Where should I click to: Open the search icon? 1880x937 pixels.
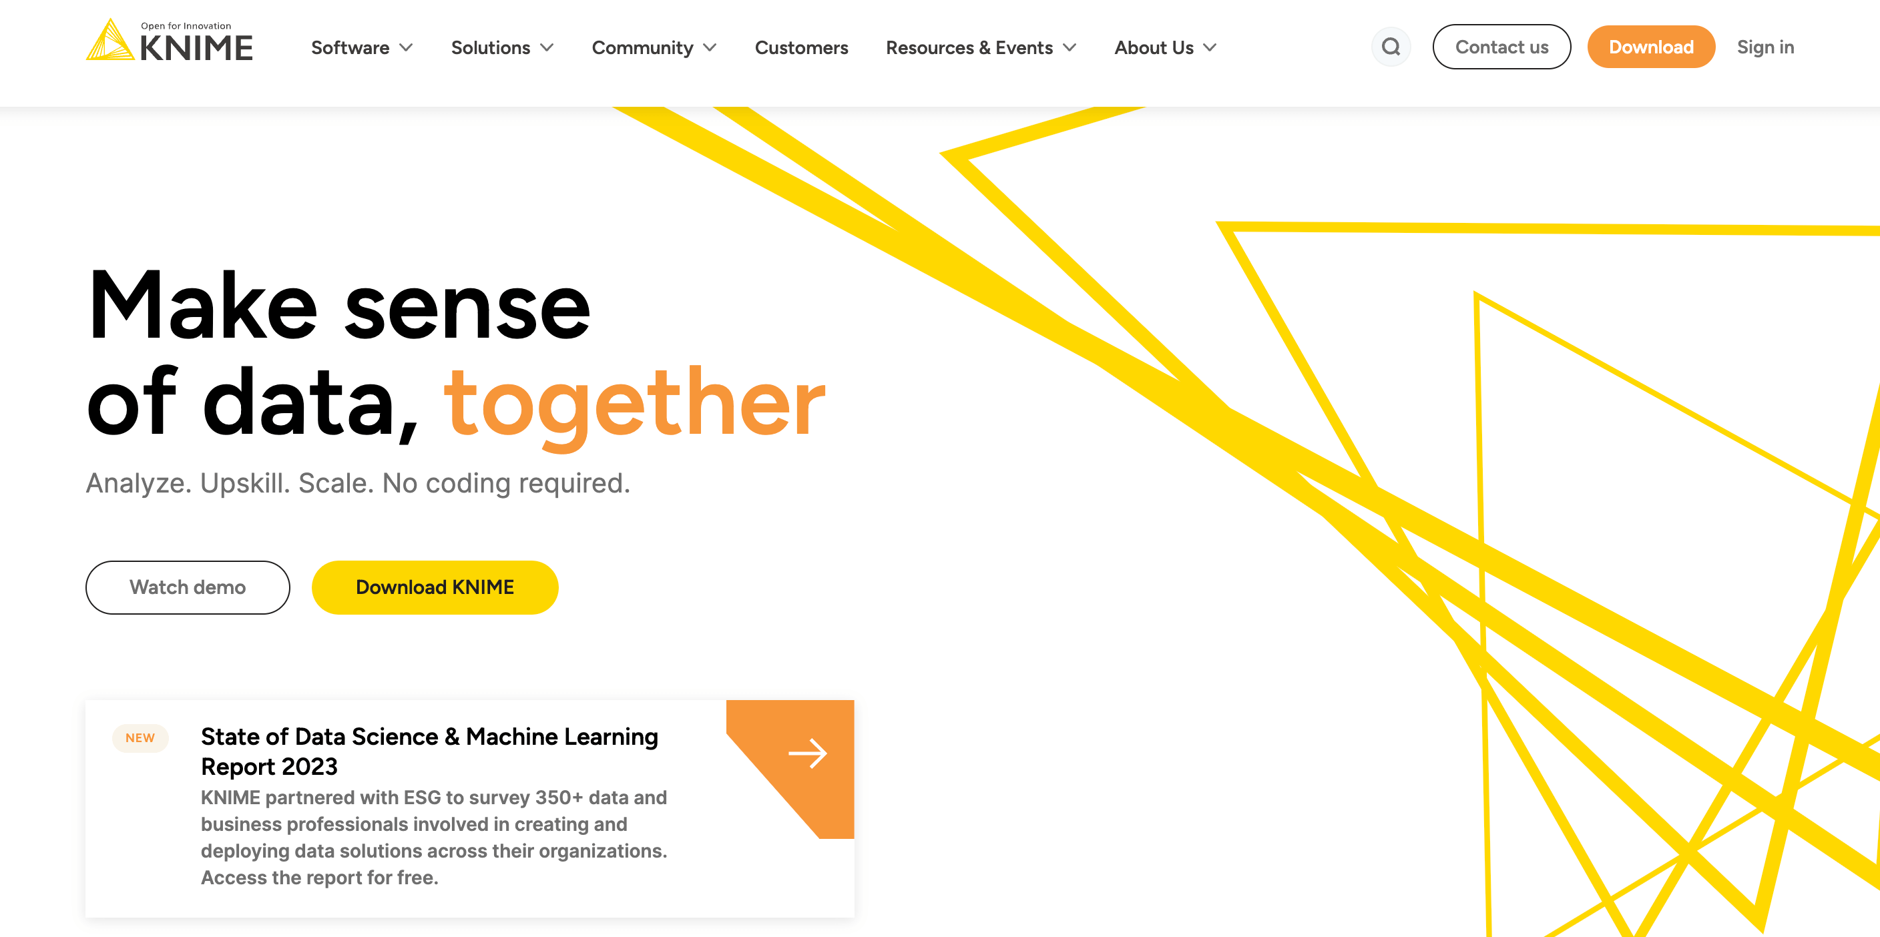(x=1389, y=48)
